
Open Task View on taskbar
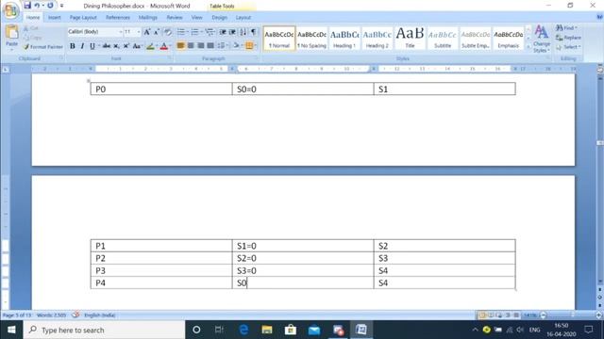[x=219, y=330]
